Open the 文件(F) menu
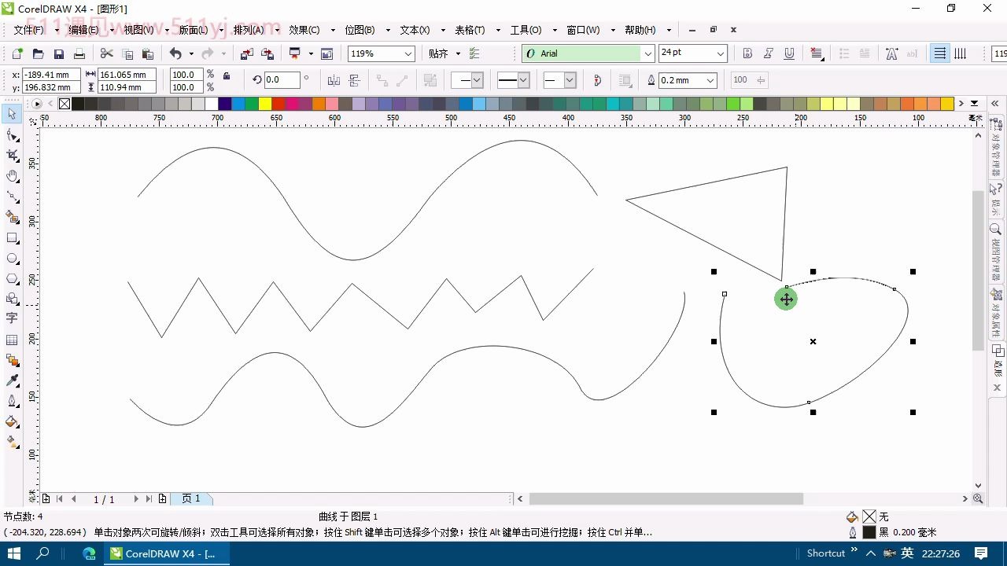Screen dimensions: 1007x566 [x=29, y=30]
